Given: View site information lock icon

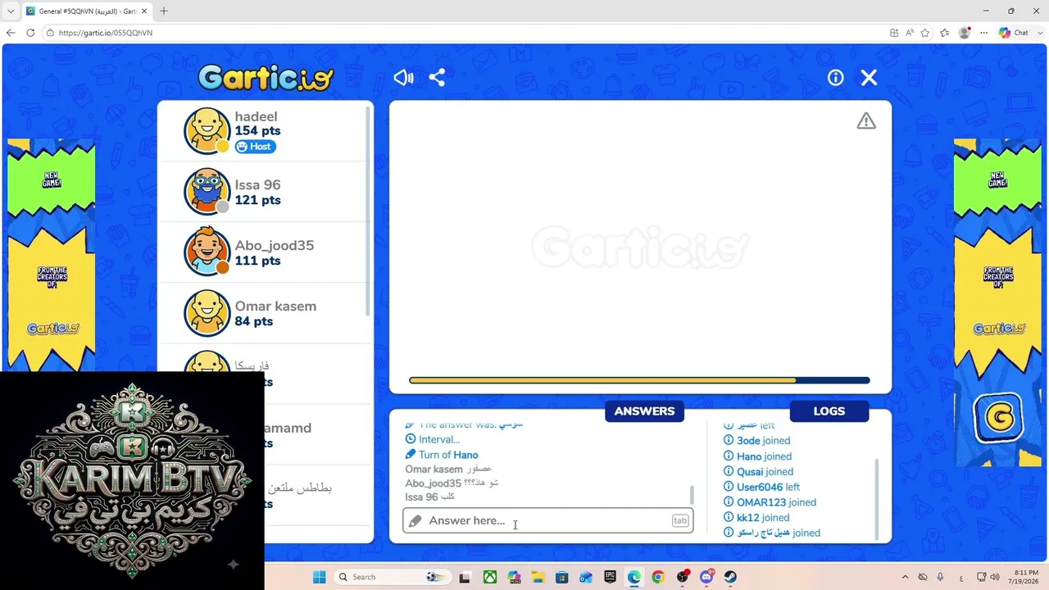Looking at the screenshot, I should (x=51, y=33).
